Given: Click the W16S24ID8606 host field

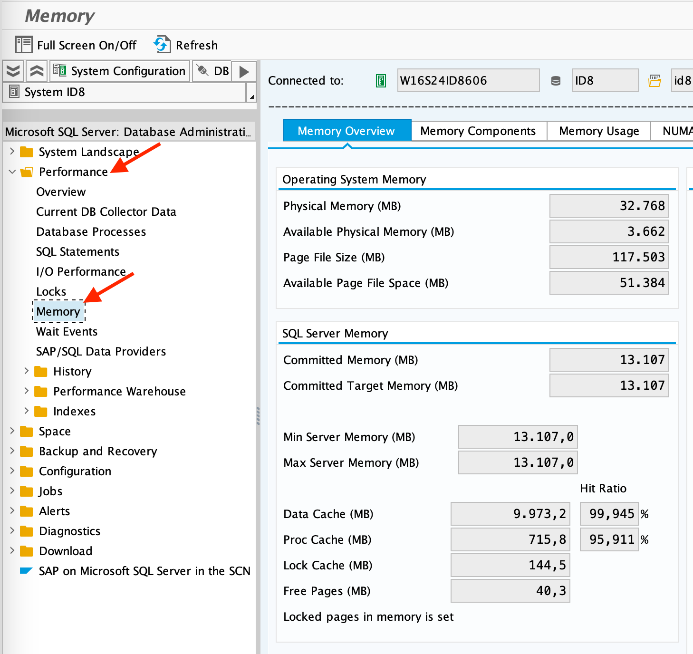Looking at the screenshot, I should click(x=468, y=80).
